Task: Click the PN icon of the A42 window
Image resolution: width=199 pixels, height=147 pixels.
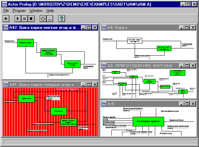Action: coord(6,28)
